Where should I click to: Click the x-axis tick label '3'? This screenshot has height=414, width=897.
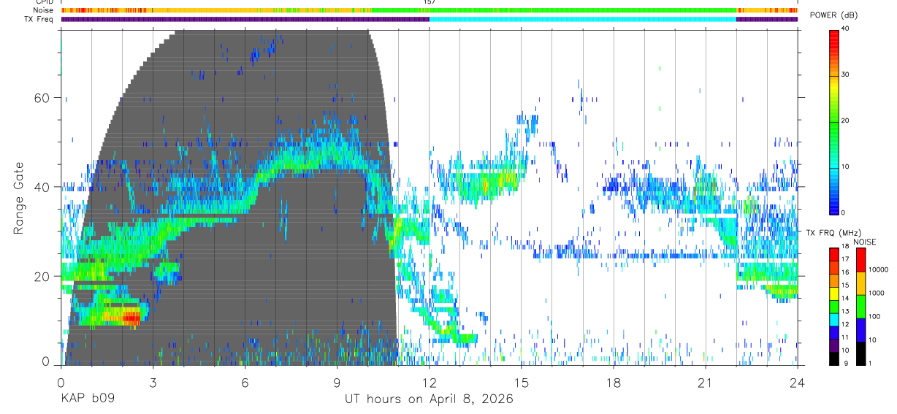click(x=153, y=383)
